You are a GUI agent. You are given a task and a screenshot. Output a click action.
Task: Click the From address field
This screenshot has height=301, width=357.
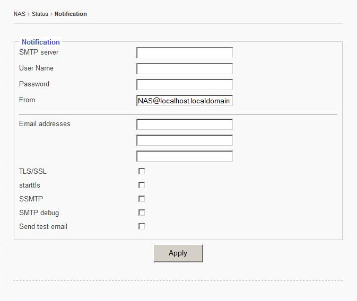tap(184, 101)
